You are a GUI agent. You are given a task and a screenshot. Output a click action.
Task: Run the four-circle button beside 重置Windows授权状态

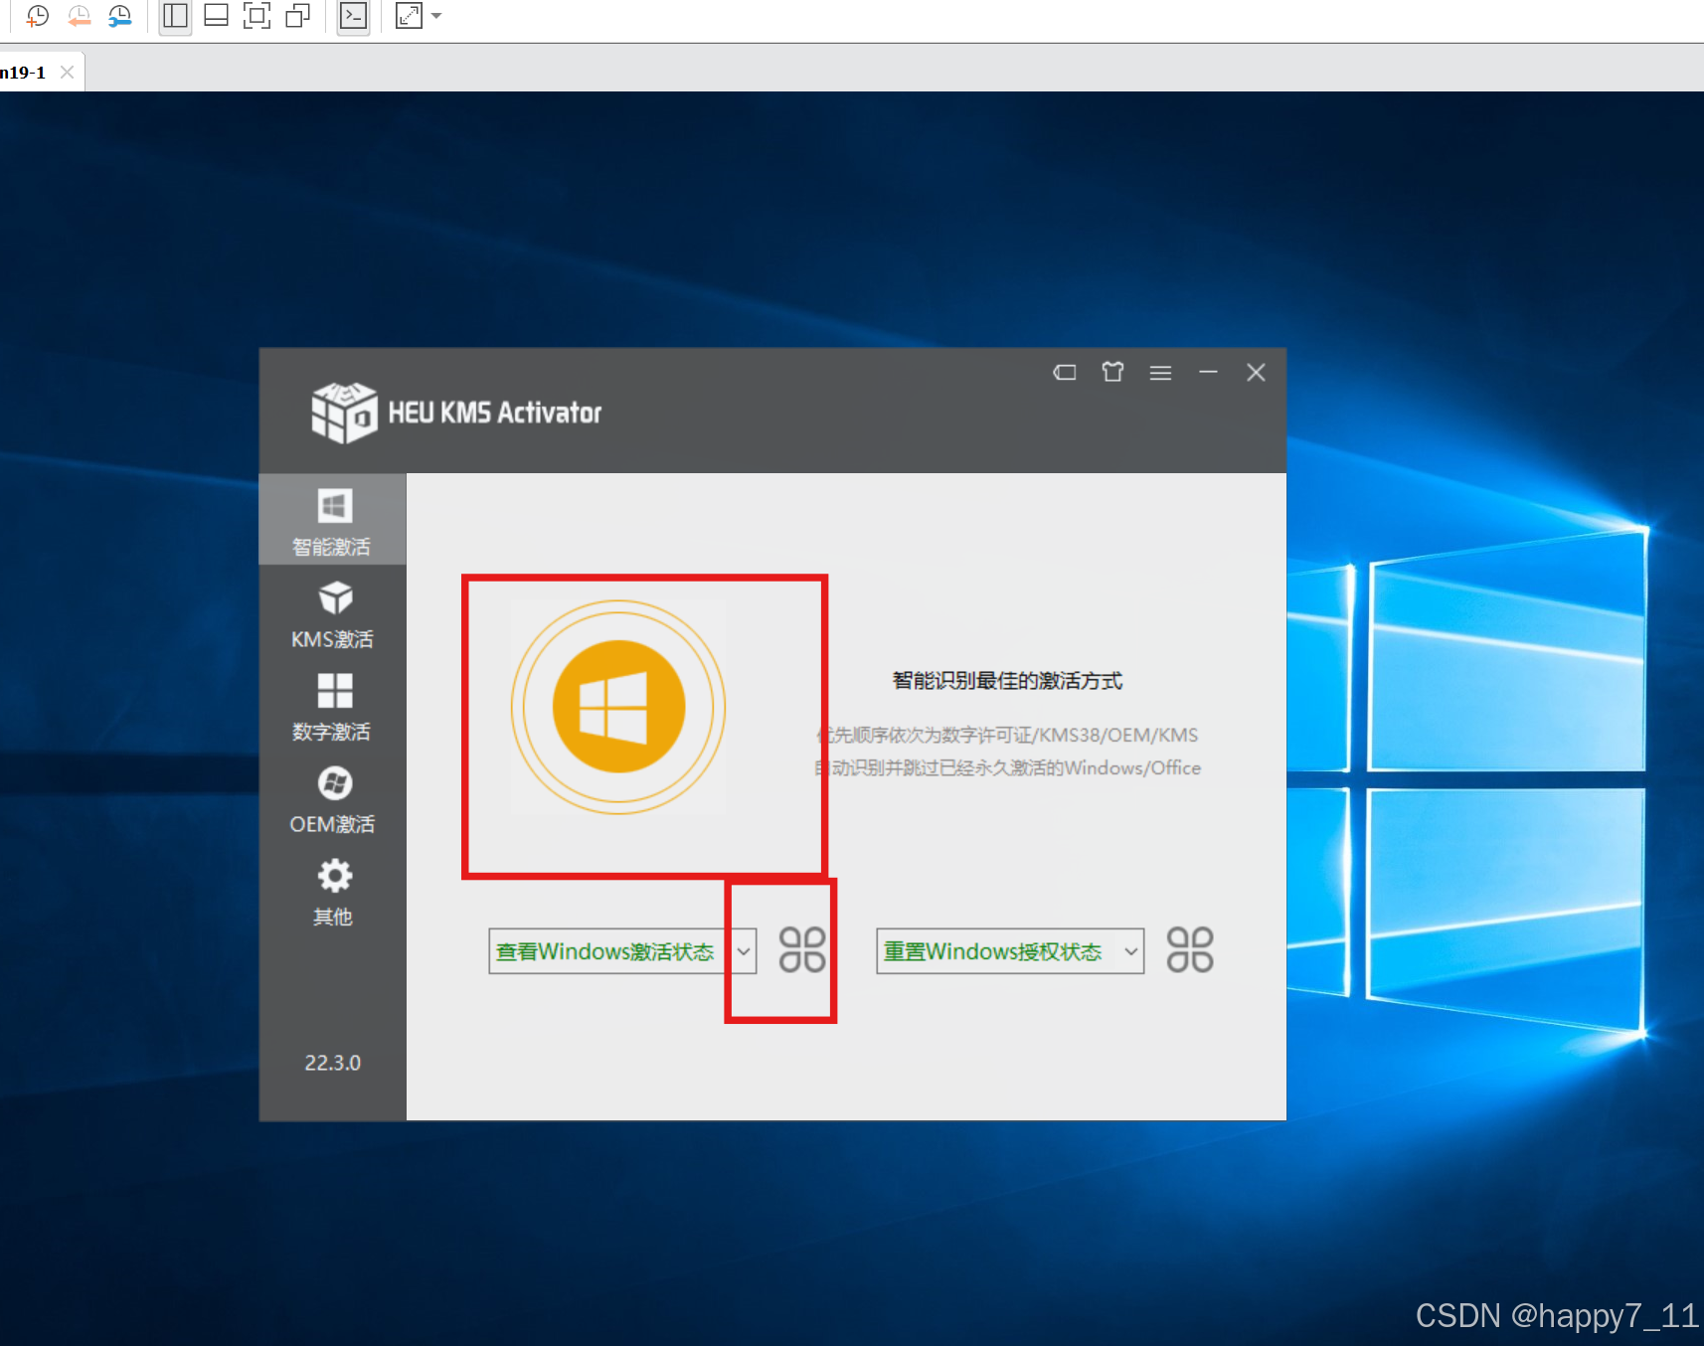1190,949
